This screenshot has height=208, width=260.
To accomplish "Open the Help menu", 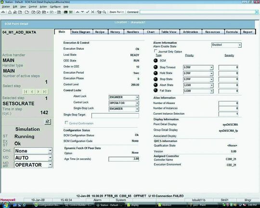I will [x=66, y=7].
